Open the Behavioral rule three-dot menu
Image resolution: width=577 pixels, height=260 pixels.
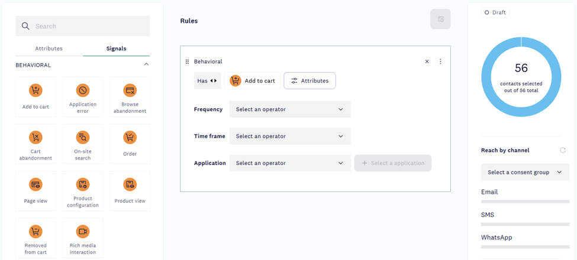pos(440,61)
